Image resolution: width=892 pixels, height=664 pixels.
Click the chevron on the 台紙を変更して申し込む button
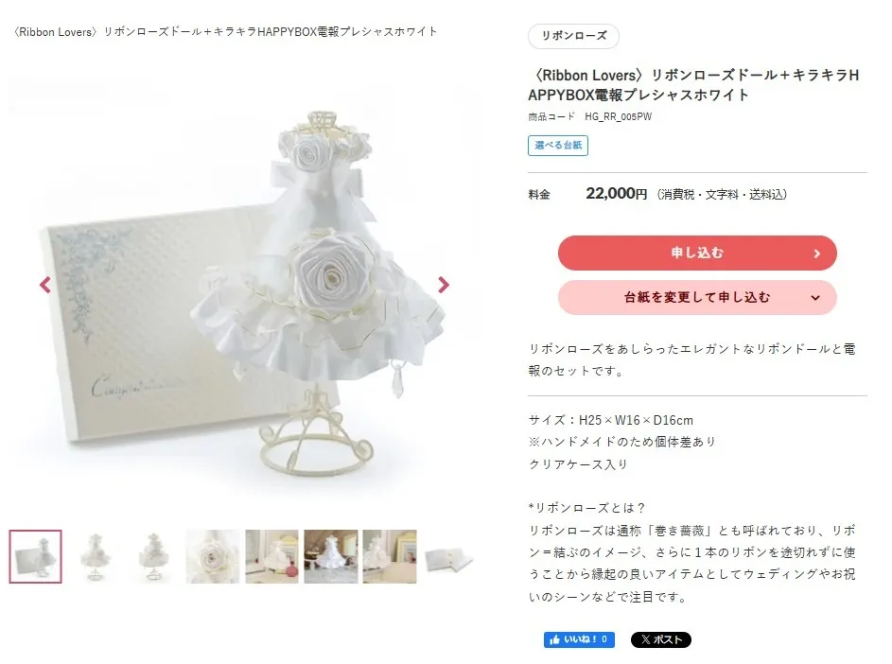tap(815, 298)
